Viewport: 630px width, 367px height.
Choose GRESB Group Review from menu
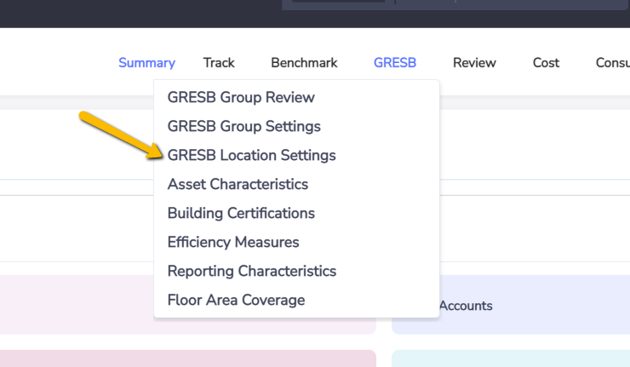coord(241,97)
